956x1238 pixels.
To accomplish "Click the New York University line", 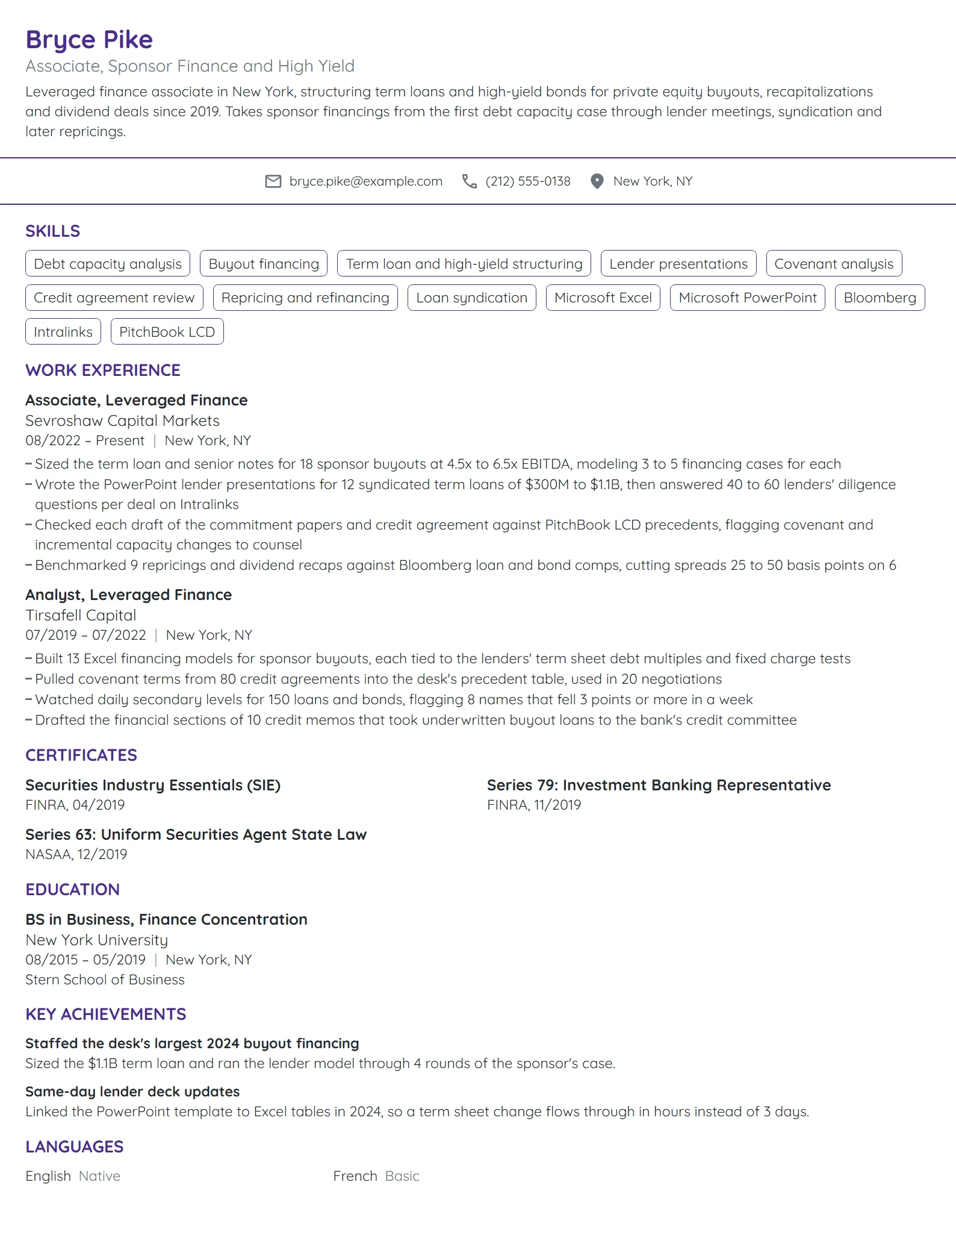I will [x=97, y=940].
